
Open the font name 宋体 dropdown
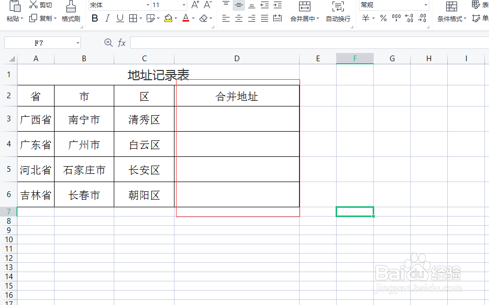[148, 5]
